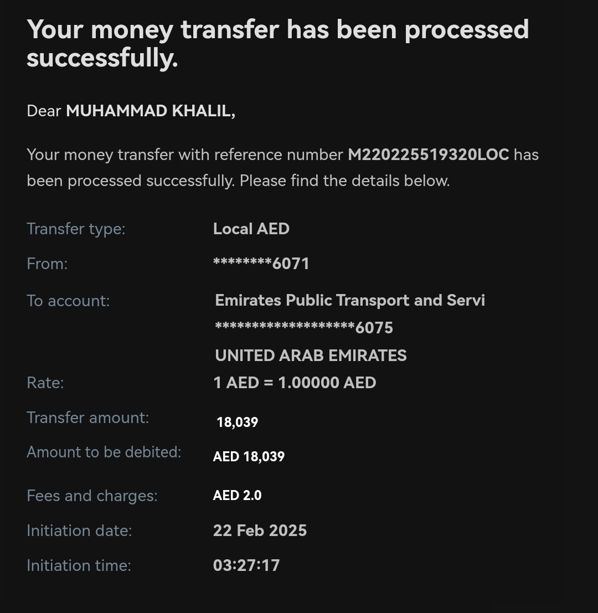Click the Local AED transfer type value
The width and height of the screenshot is (598, 613).
251,229
